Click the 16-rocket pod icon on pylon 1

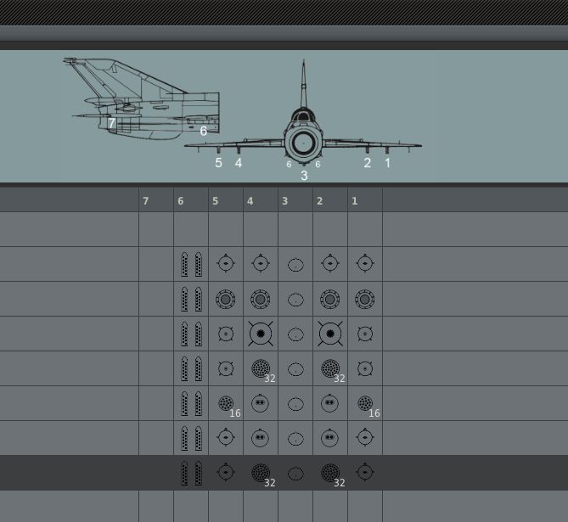click(x=365, y=403)
